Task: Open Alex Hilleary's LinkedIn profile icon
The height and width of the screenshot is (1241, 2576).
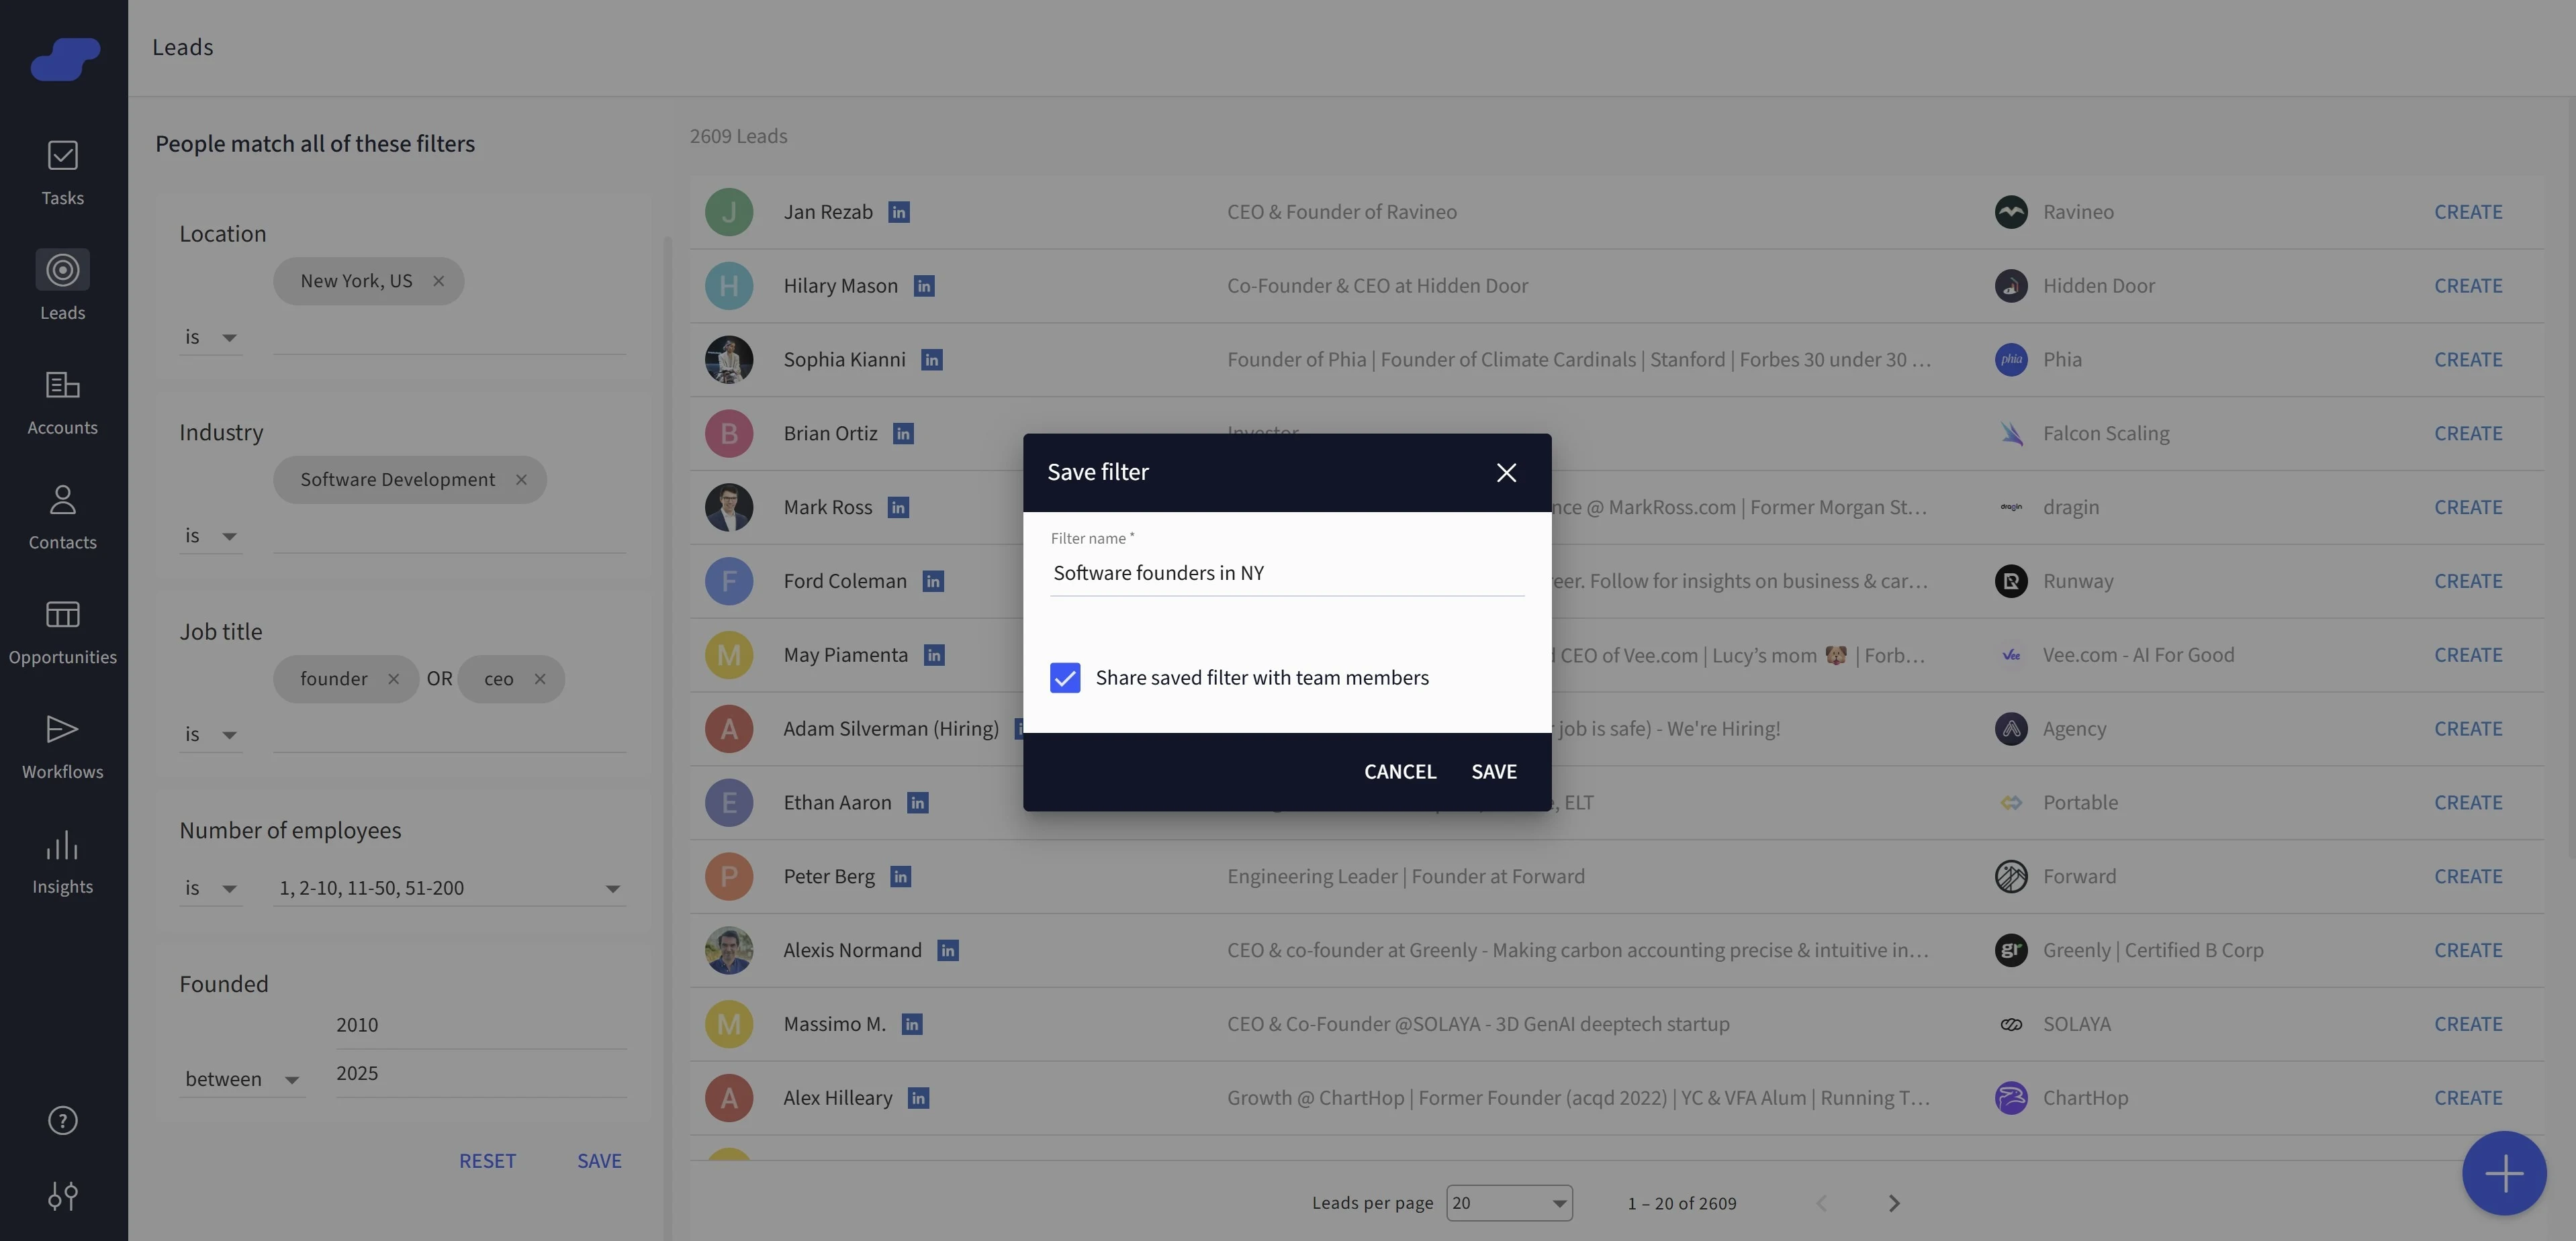Action: point(918,1098)
